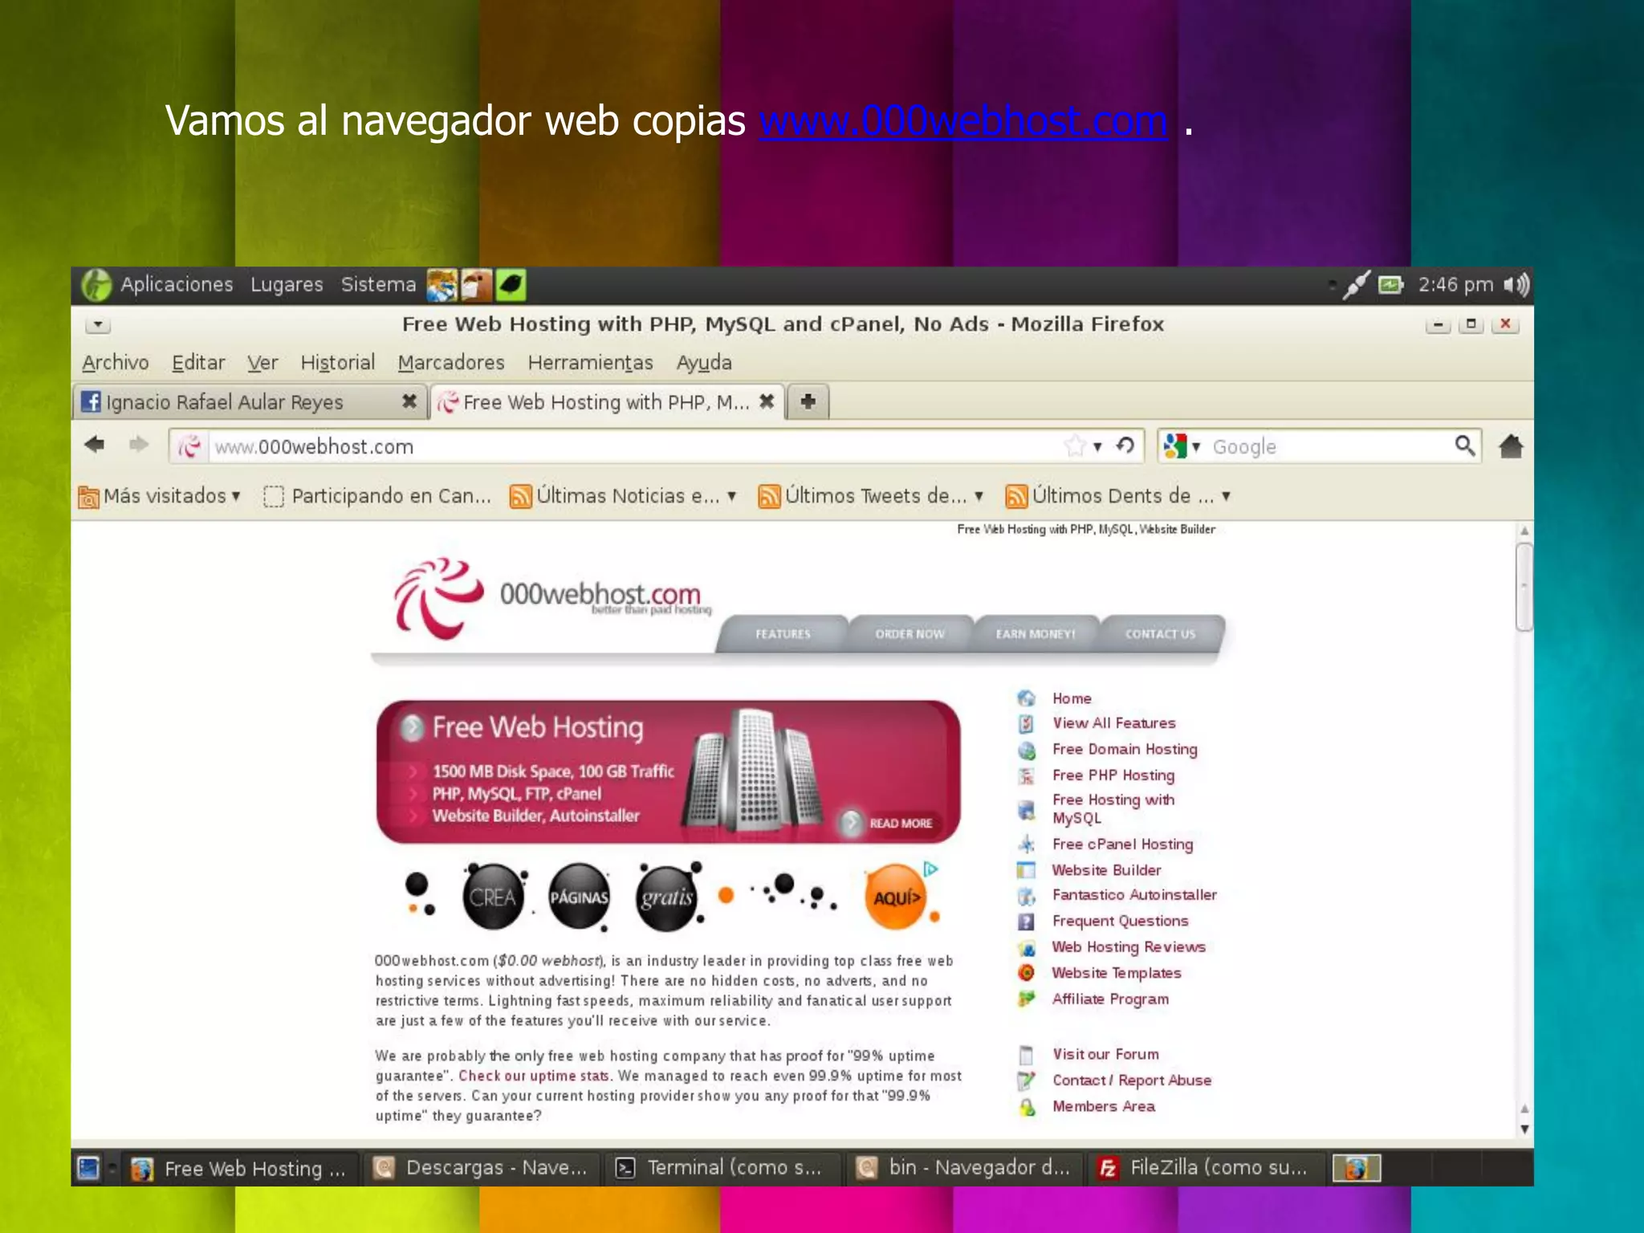Open the Ayuda menu

(x=704, y=363)
